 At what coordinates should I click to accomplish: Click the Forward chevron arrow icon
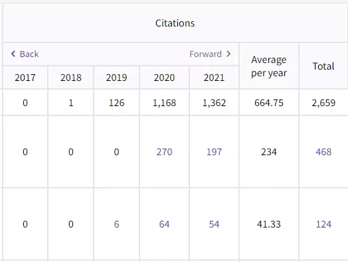tap(228, 54)
